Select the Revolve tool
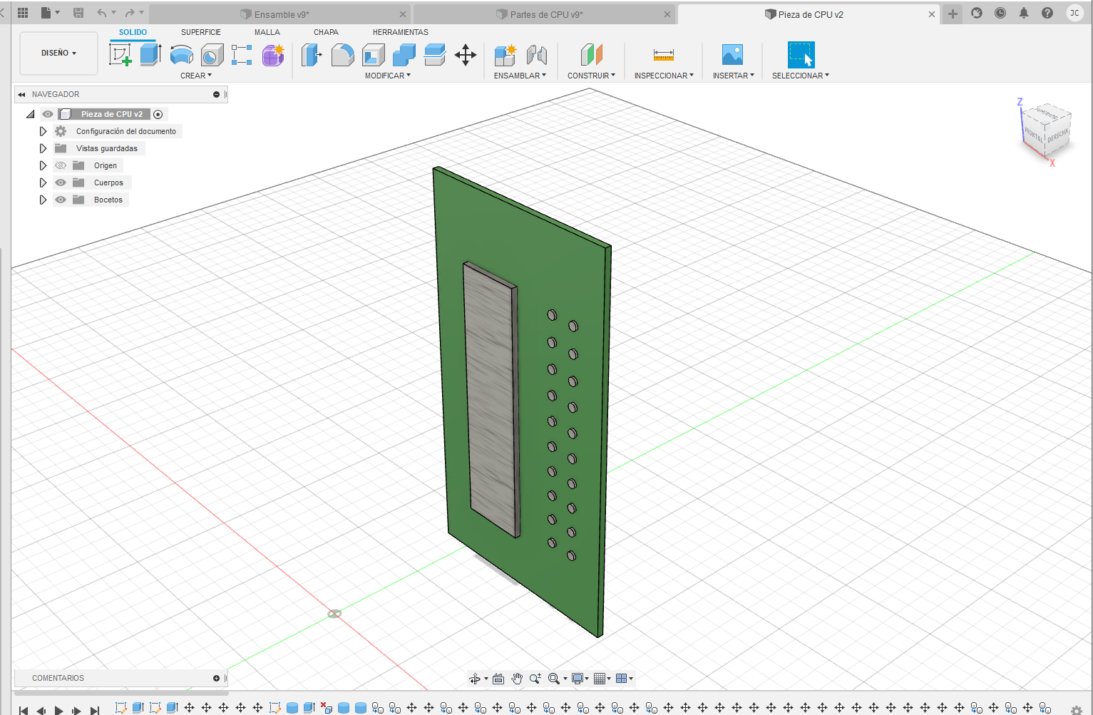 (x=182, y=55)
